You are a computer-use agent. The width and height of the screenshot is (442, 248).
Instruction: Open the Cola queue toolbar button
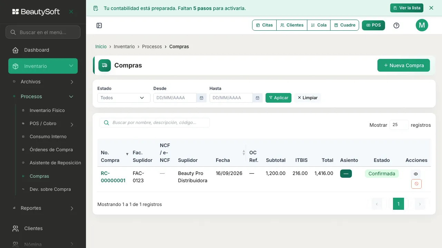click(319, 25)
